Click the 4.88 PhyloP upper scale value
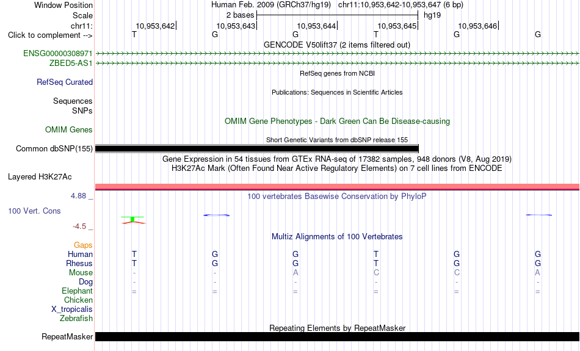580x351 pixels. (79, 196)
